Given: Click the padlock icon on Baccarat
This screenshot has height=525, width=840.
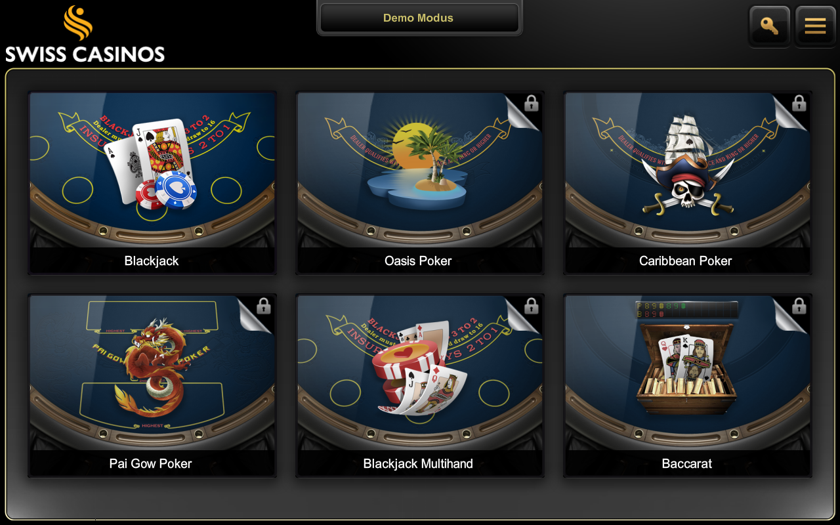Looking at the screenshot, I should 799,306.
